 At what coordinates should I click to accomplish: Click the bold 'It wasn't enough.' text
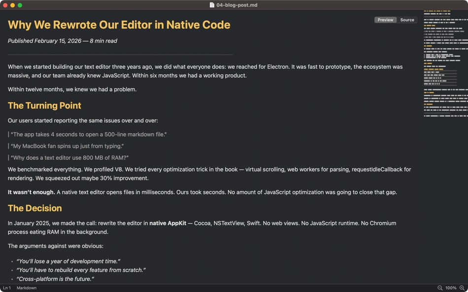(32, 192)
